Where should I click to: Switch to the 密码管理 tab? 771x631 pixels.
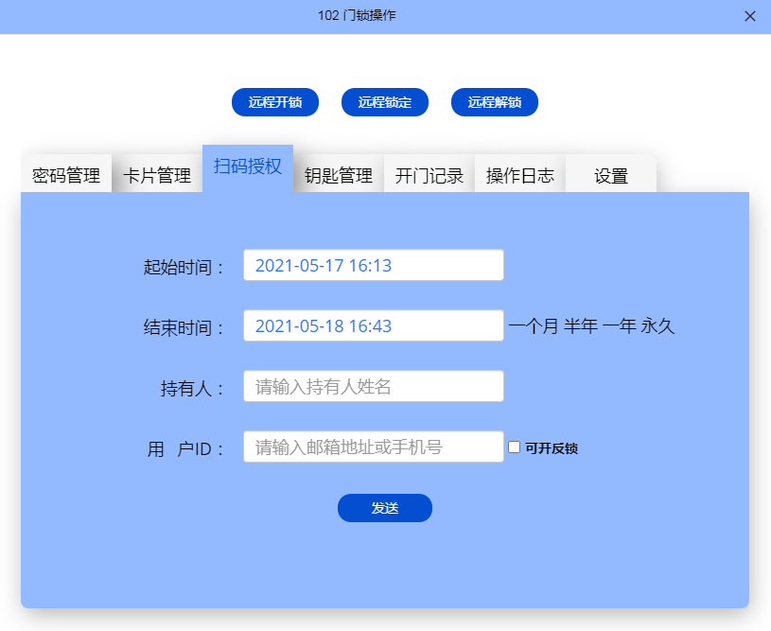tap(66, 176)
